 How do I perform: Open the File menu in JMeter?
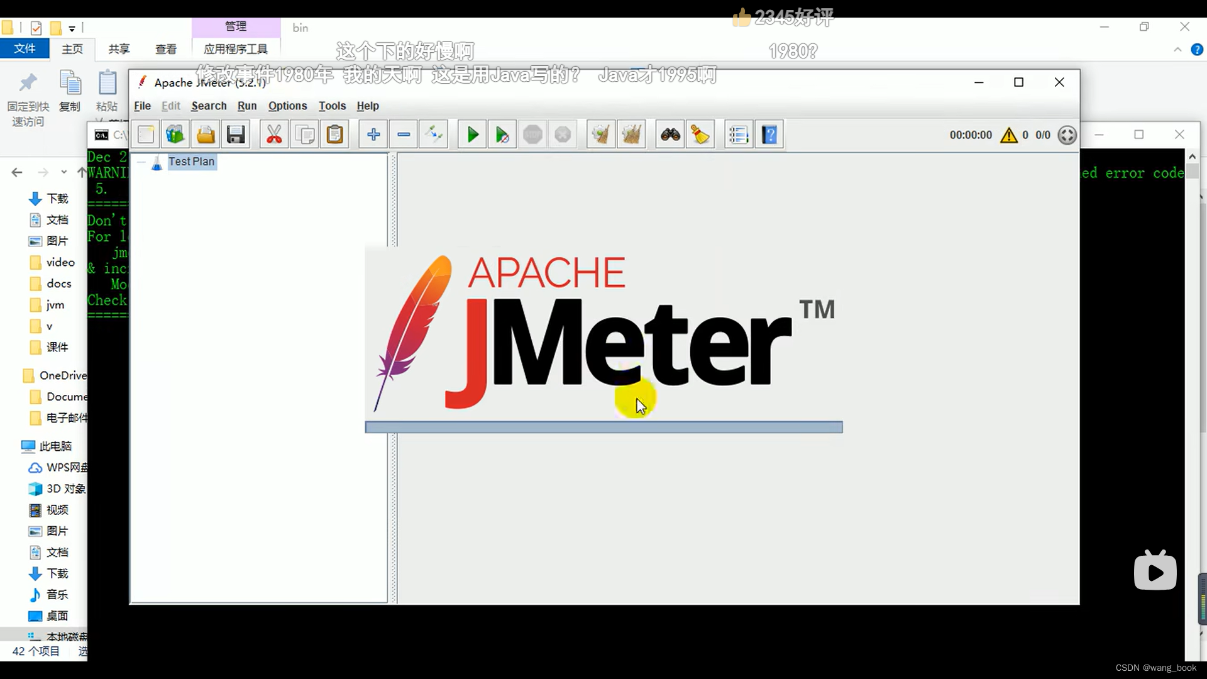pos(142,106)
